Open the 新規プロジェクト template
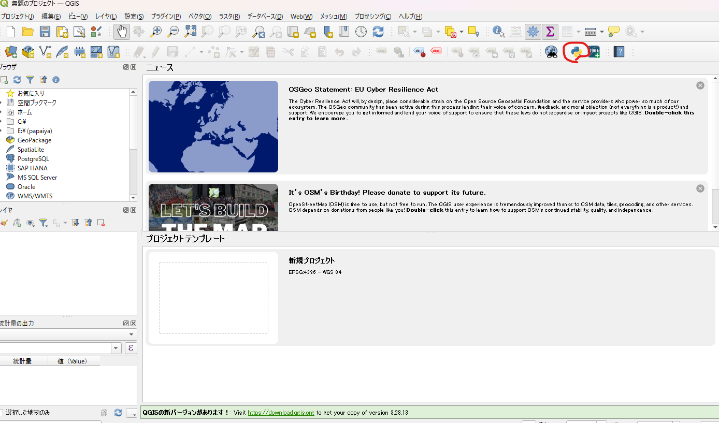719x423 pixels. coord(213,298)
